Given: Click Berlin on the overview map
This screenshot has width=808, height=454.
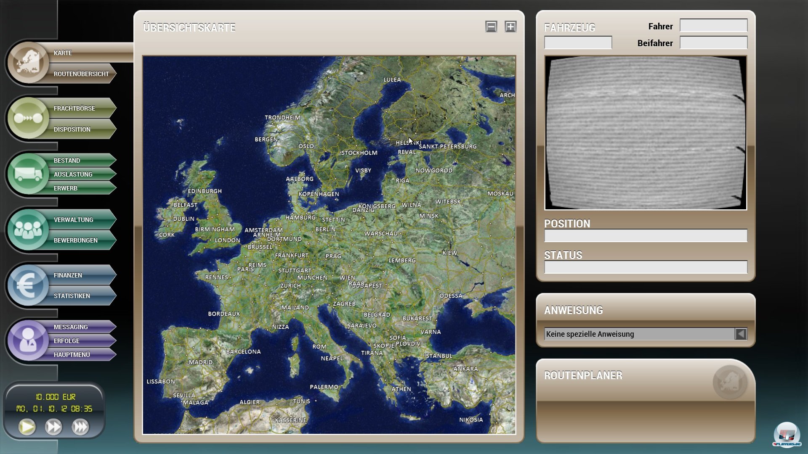Looking at the screenshot, I should tap(325, 230).
